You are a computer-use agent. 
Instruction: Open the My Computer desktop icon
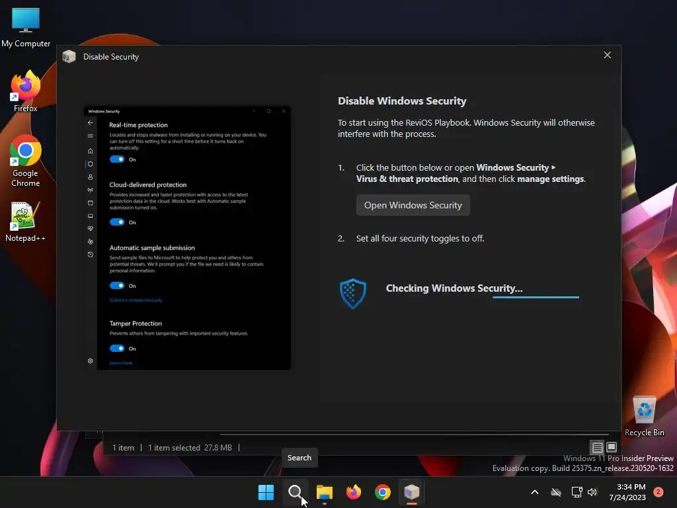tap(26, 28)
